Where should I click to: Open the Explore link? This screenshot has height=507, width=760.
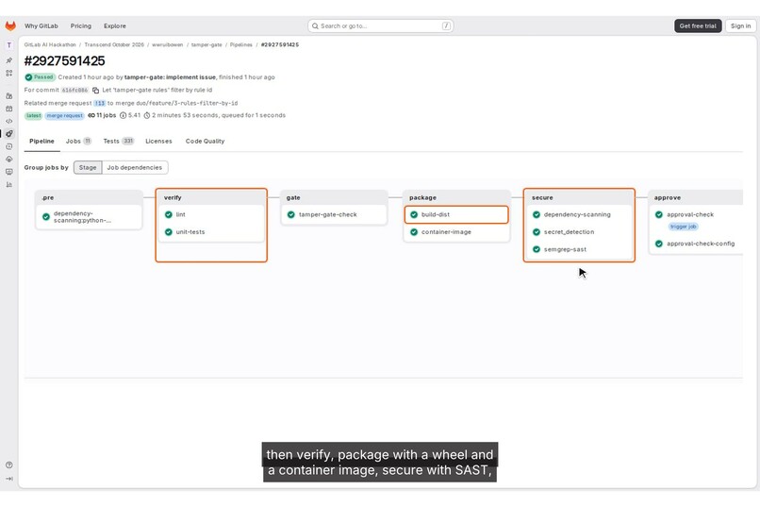coord(115,25)
